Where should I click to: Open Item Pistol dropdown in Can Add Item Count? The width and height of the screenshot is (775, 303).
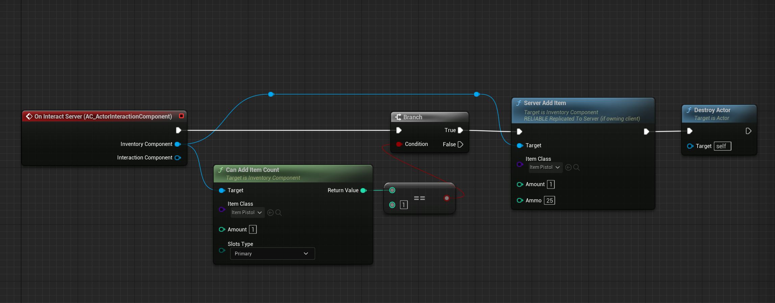pyautogui.click(x=247, y=212)
